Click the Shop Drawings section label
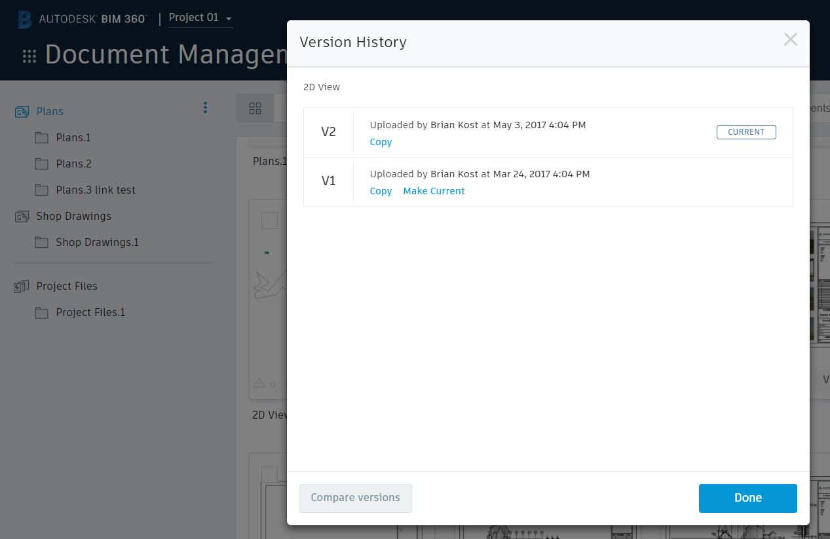 pyautogui.click(x=73, y=216)
